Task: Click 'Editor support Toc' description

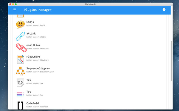Action: (x=35, y=95)
